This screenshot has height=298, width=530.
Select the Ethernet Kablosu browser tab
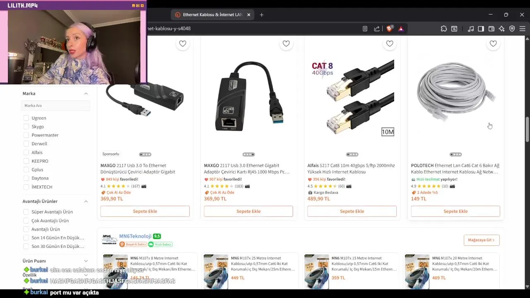212,15
